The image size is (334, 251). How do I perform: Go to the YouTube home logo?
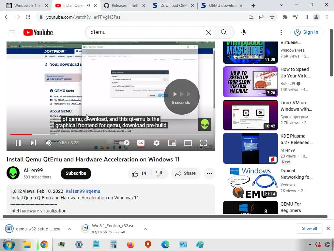point(38,32)
